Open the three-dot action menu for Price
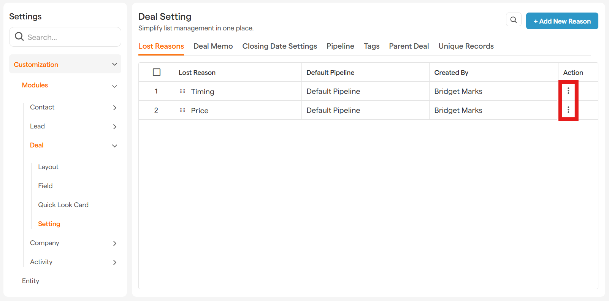 568,110
